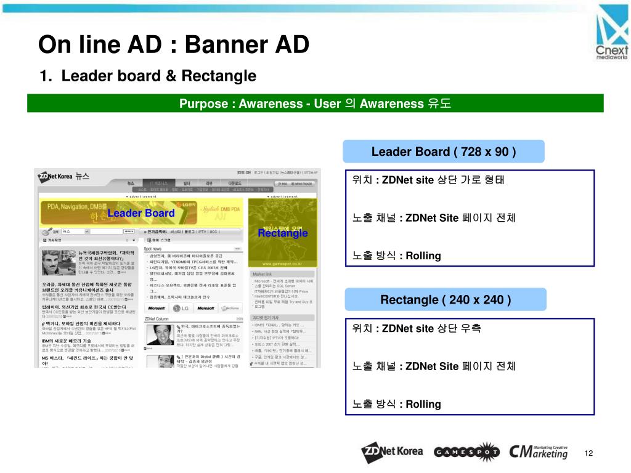Click the gamespot URL under Rectangle ad
The width and height of the screenshot is (631, 473).
click(282, 264)
